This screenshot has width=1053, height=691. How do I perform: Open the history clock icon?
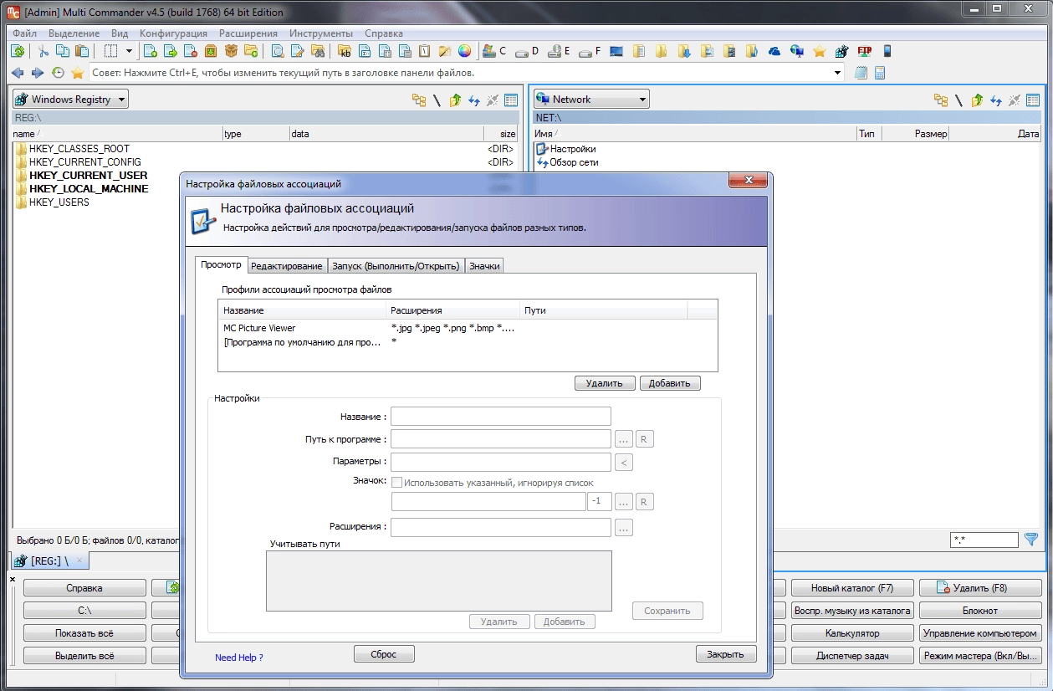pyautogui.click(x=58, y=73)
